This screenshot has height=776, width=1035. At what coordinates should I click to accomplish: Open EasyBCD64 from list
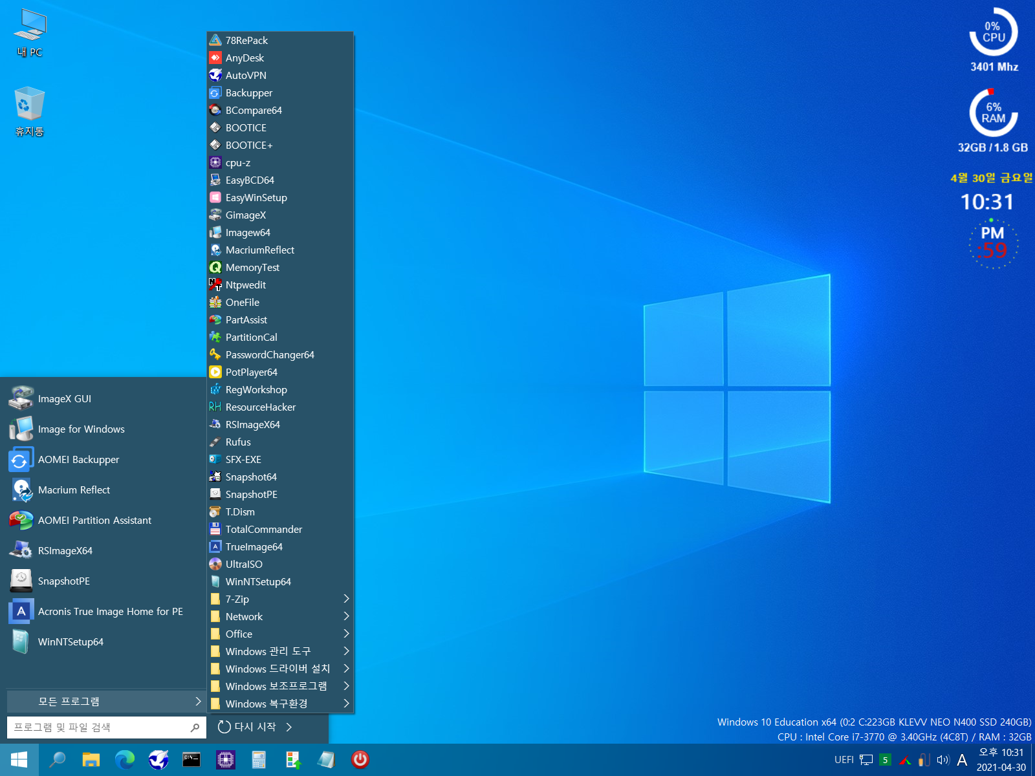[280, 180]
